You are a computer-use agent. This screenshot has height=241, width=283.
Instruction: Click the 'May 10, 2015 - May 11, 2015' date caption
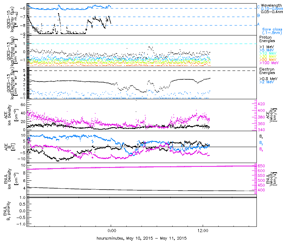click(156, 238)
